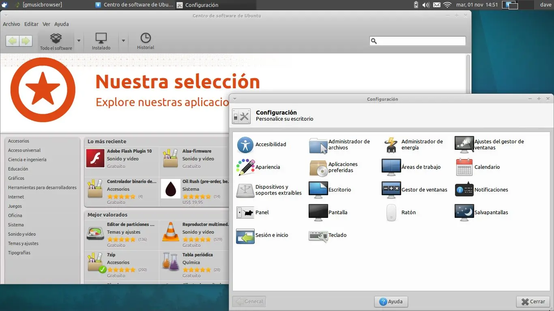
Task: Open the Archivo menu
Action: pyautogui.click(x=11, y=24)
